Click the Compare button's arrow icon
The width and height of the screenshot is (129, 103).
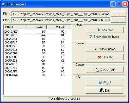pos(99,30)
